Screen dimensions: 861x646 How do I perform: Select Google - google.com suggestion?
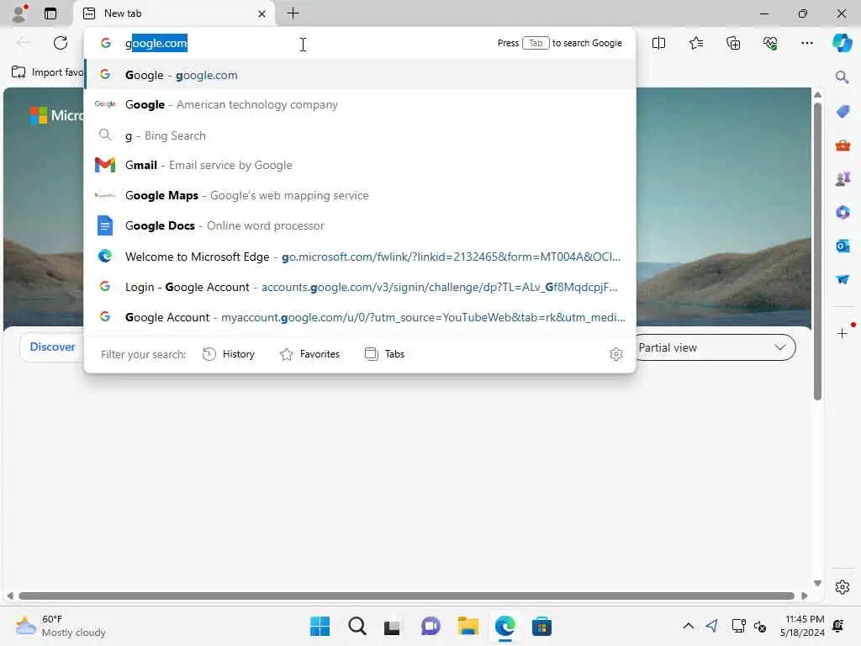click(360, 75)
